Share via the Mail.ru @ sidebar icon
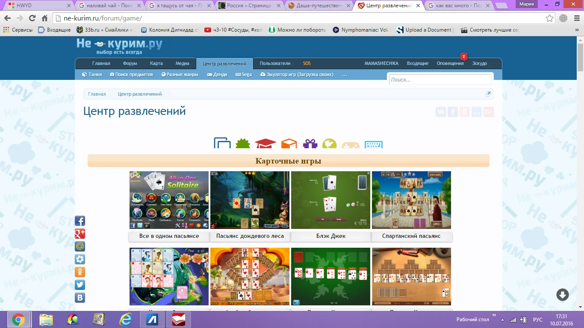The image size is (584, 328). [x=80, y=246]
